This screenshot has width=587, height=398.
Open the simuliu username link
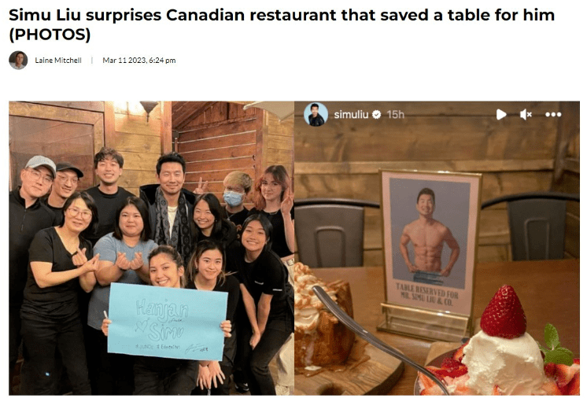click(351, 115)
